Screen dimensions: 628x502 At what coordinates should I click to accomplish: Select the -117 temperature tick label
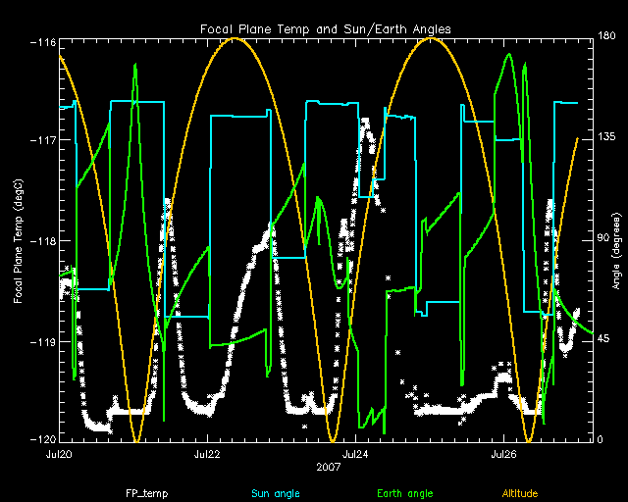point(42,140)
